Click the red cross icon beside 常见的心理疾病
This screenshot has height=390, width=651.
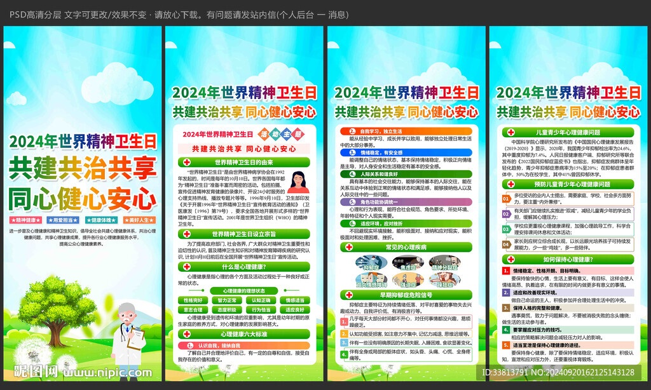click(349, 247)
